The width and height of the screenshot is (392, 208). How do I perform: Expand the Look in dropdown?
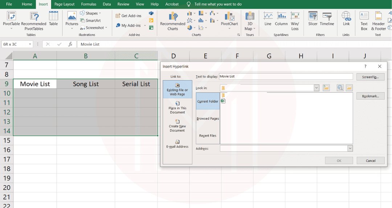(x=316, y=88)
